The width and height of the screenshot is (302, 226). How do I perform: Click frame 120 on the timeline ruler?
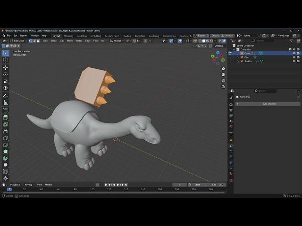(109, 189)
